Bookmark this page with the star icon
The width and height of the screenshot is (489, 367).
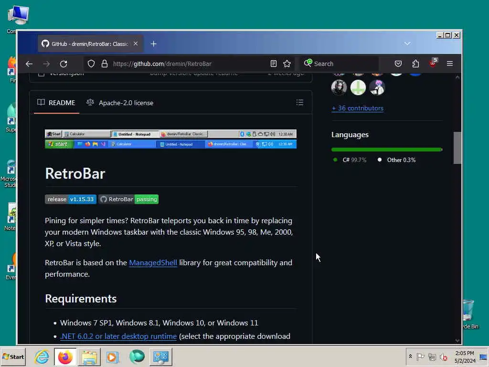point(287,64)
